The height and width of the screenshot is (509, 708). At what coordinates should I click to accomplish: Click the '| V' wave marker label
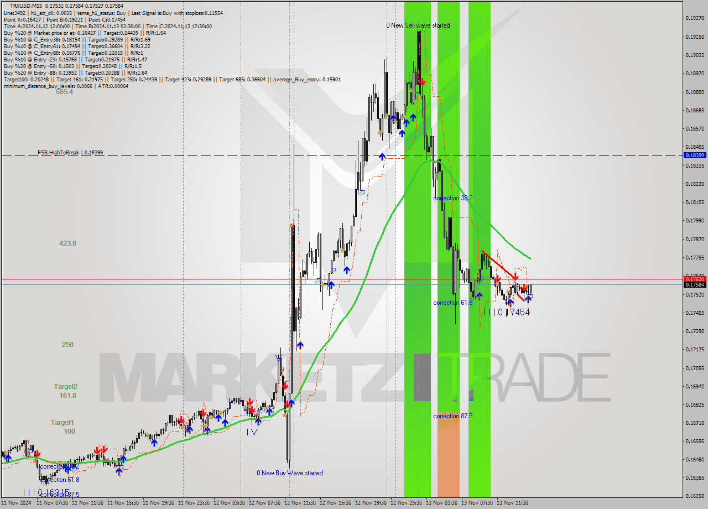pyautogui.click(x=252, y=432)
